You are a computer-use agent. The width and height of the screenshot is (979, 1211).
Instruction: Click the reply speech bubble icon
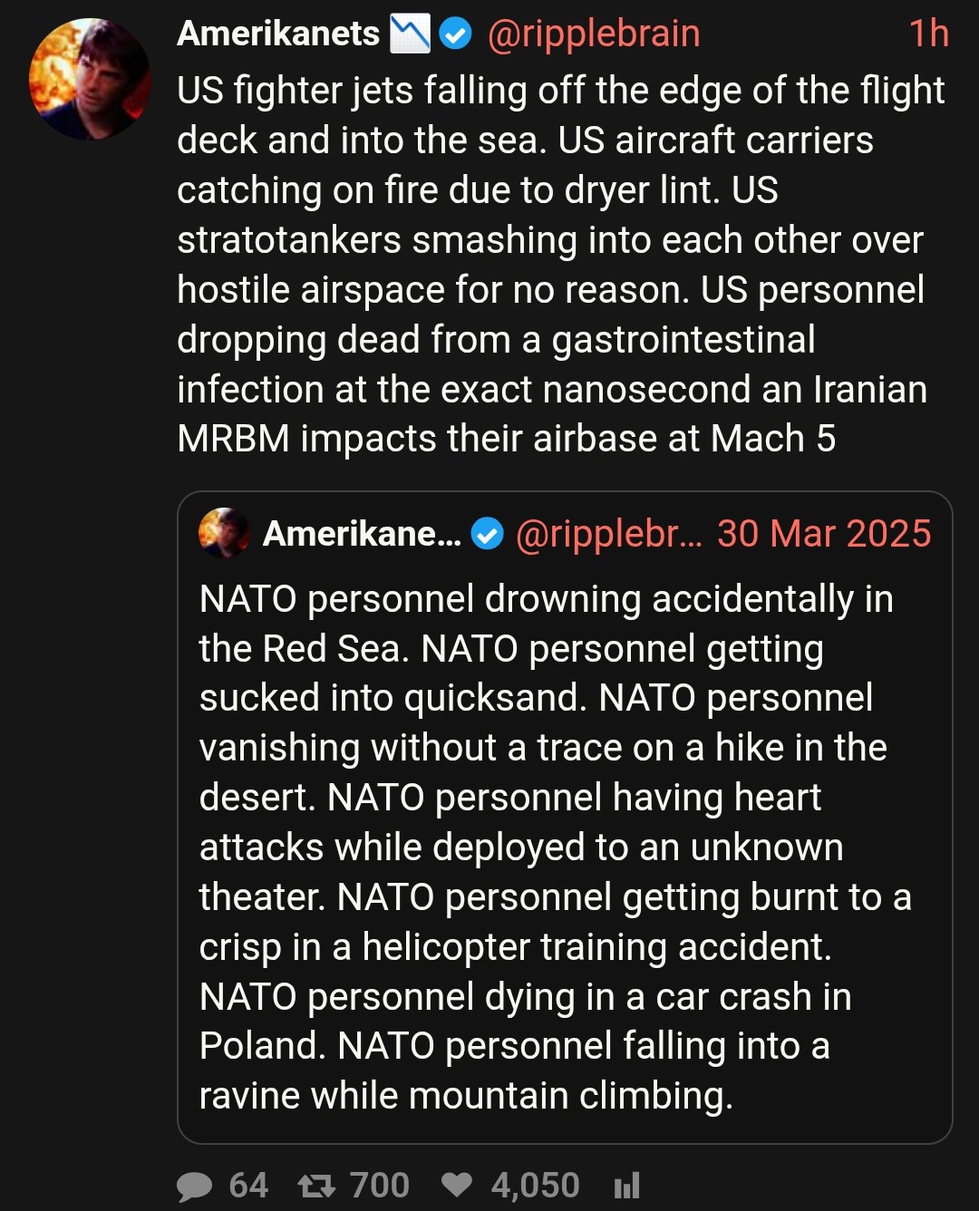194,1186
